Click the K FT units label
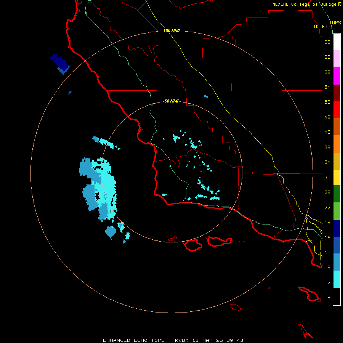The image size is (343, 343). [322, 26]
